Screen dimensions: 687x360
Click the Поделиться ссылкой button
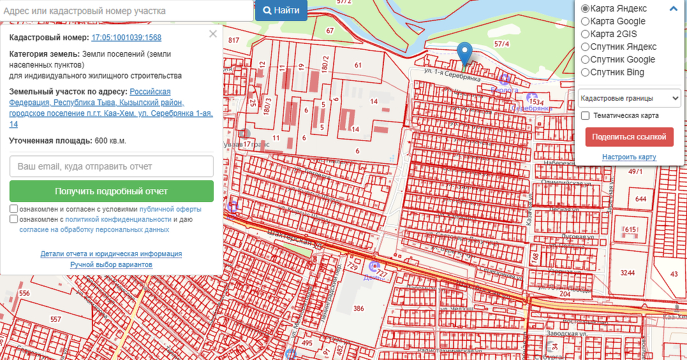tap(629, 137)
